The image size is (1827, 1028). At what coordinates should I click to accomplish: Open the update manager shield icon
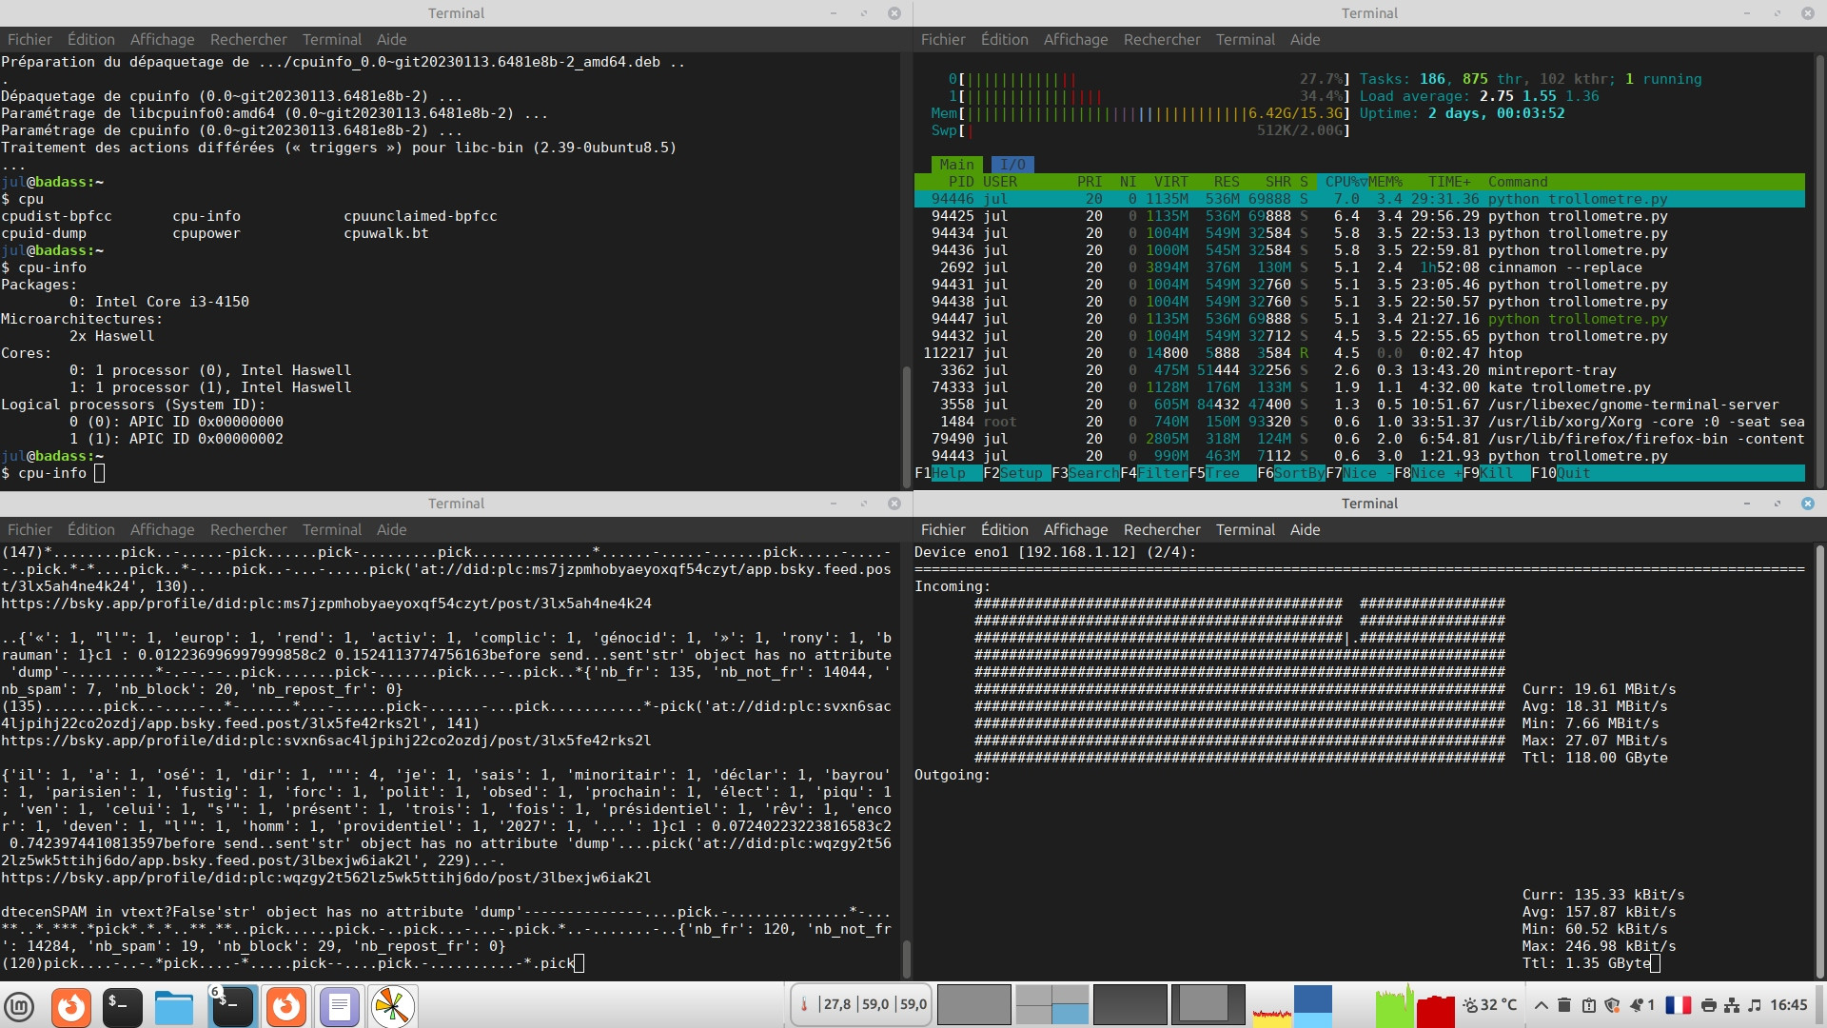click(1612, 1005)
